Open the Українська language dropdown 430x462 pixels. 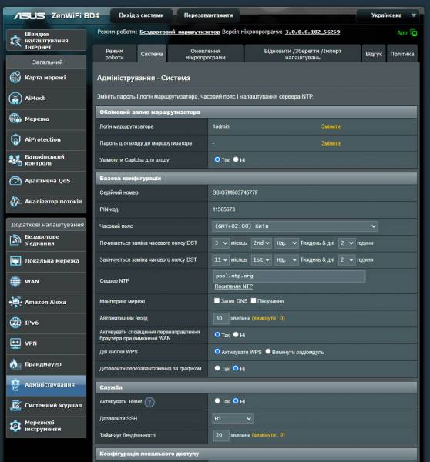coord(388,15)
